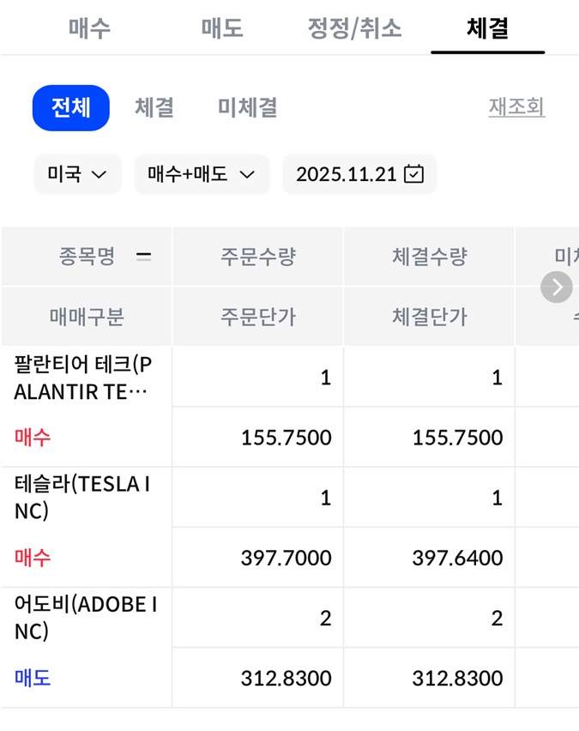Viewport: 579px width, 731px height.
Task: Open the 미국 market dropdown
Action: (78, 174)
